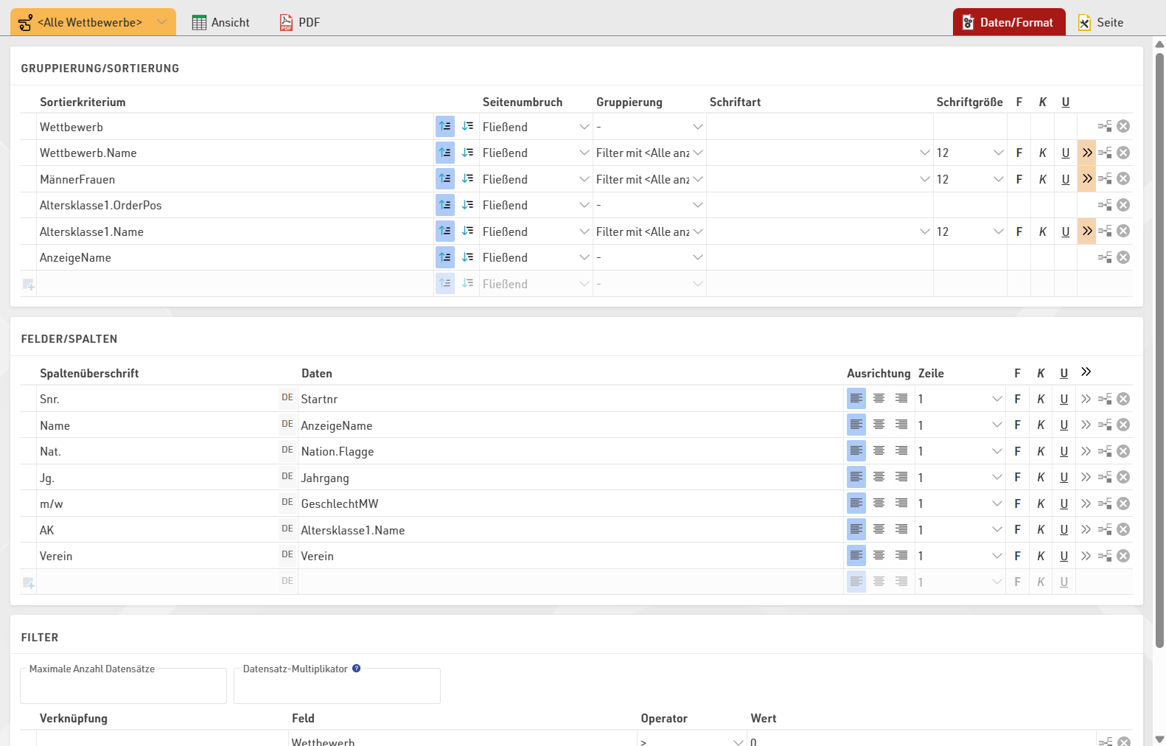This screenshot has height=746, width=1166.
Task: Toggle bold for Snr. column
Action: [1017, 399]
